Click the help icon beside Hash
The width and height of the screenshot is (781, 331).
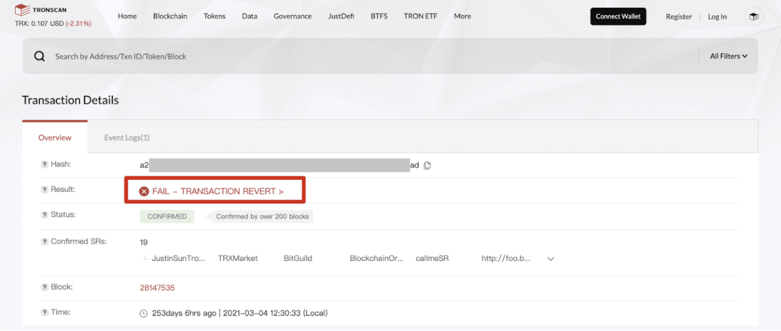(x=44, y=165)
